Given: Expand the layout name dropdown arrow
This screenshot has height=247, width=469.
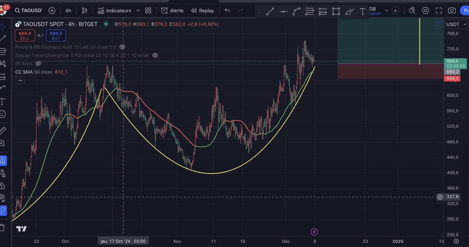Looking at the screenshot, I should (x=387, y=11).
